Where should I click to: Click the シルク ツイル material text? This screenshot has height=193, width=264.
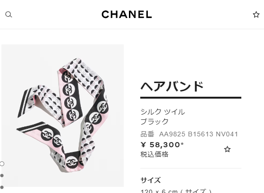click(162, 112)
